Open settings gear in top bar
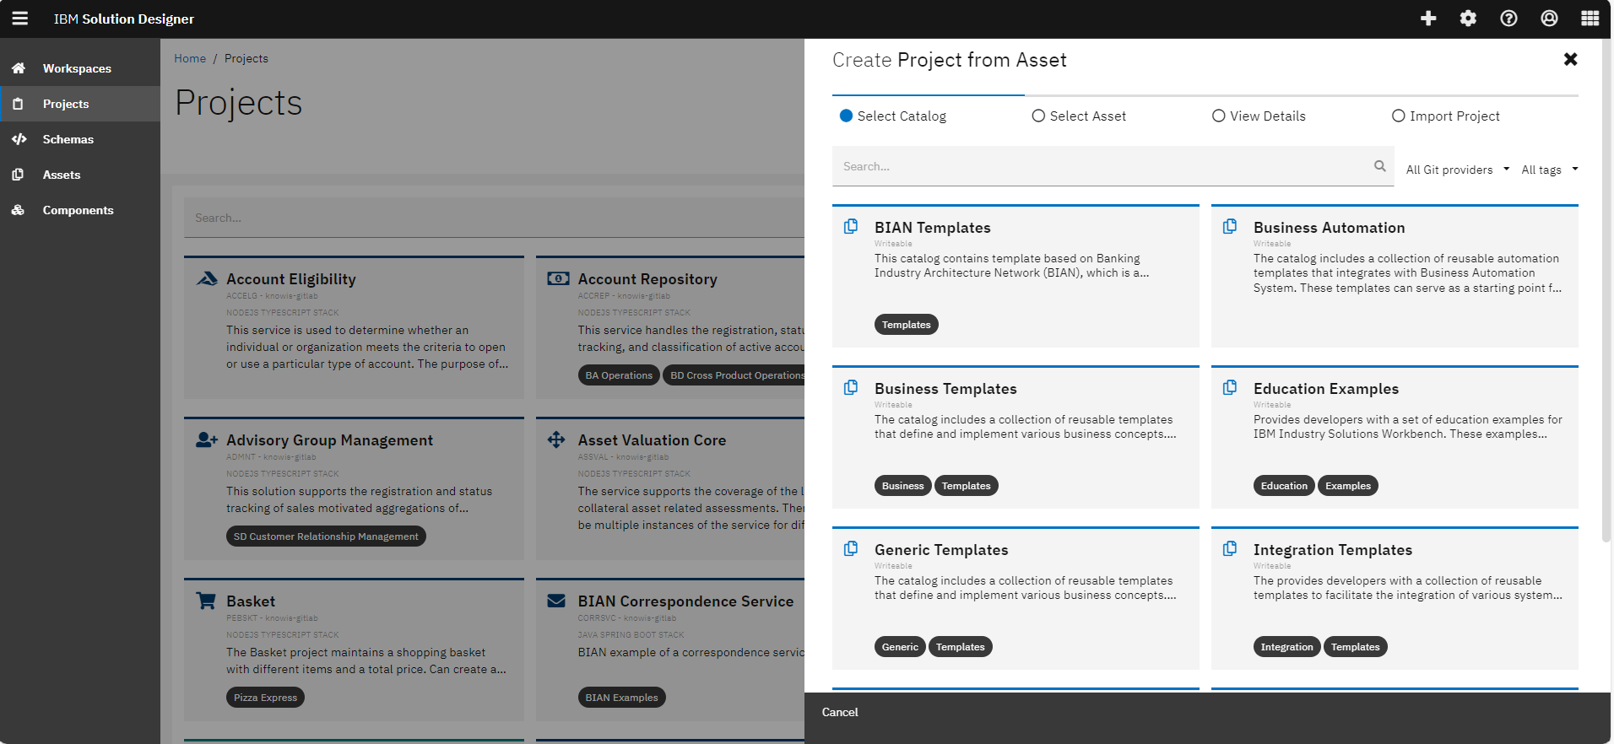Screen dimensions: 1614x744 (1469, 19)
